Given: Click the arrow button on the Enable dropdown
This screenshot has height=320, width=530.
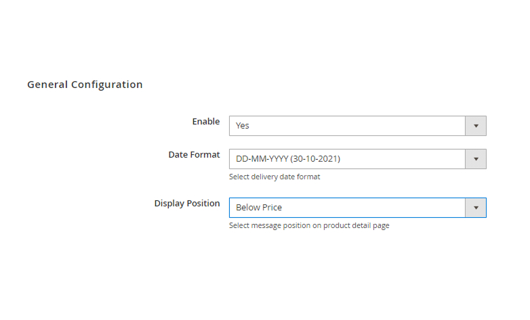Looking at the screenshot, I should tap(476, 126).
